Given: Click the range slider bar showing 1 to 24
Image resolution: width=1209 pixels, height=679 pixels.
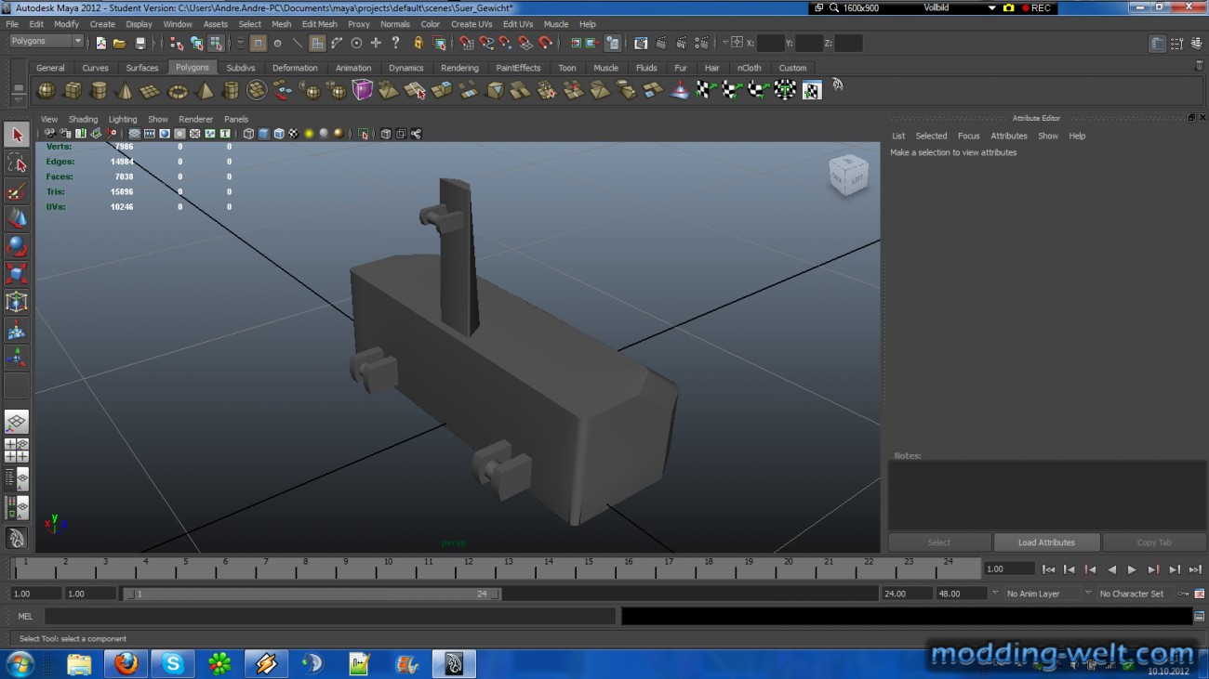Looking at the screenshot, I should click(312, 594).
